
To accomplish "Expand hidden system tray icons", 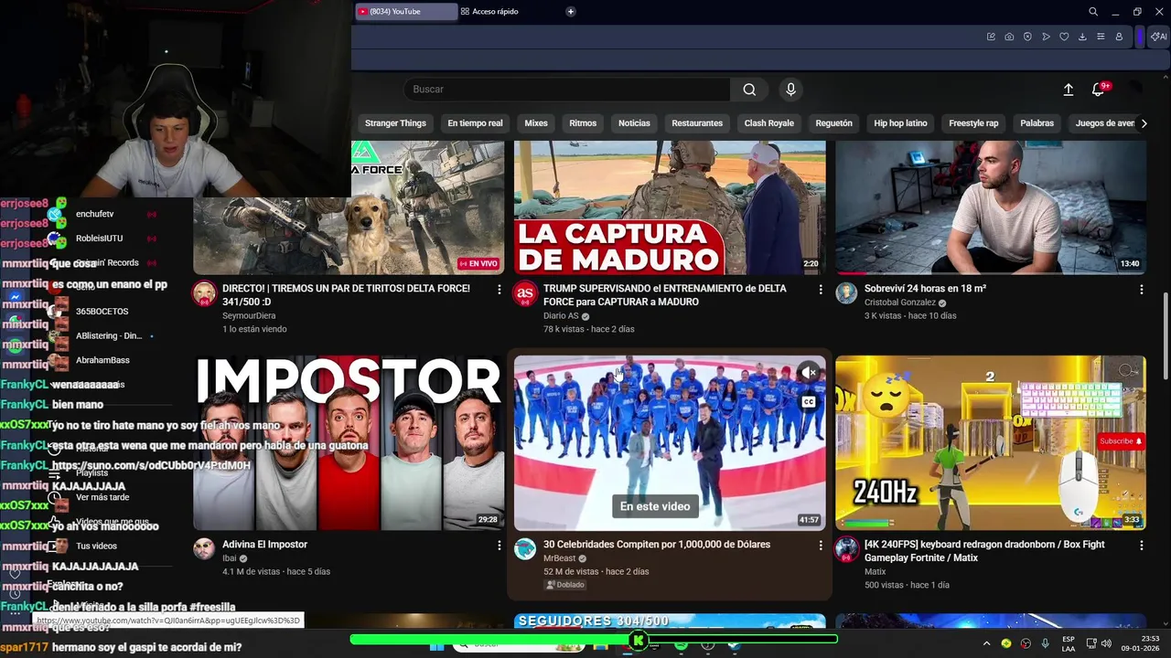I will [x=986, y=643].
